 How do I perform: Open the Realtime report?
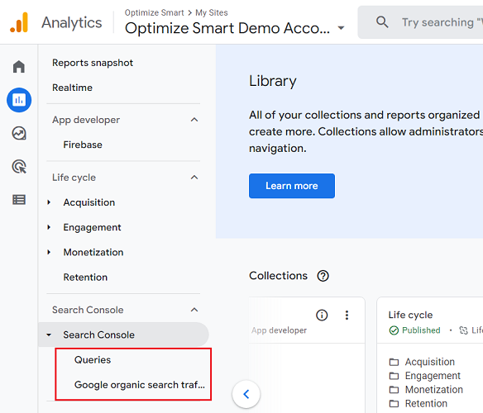(72, 88)
